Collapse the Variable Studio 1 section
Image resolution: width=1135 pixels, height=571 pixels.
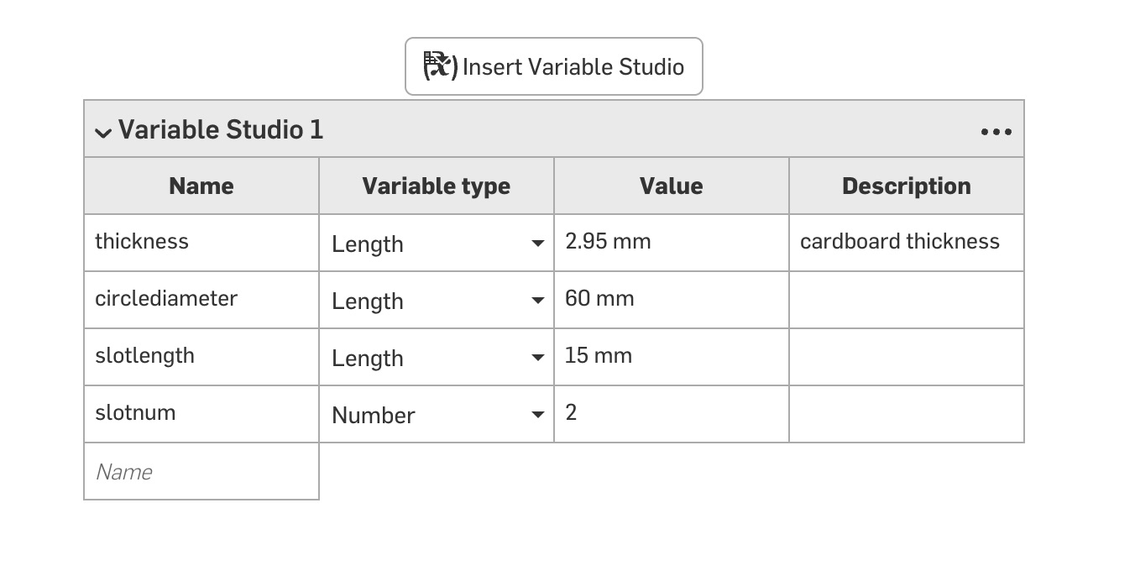[103, 132]
